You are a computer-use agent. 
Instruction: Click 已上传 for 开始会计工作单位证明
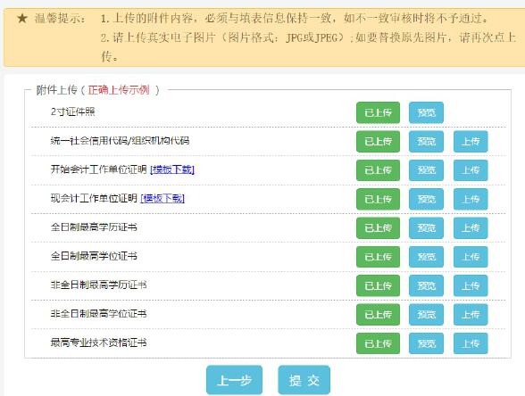coord(378,170)
